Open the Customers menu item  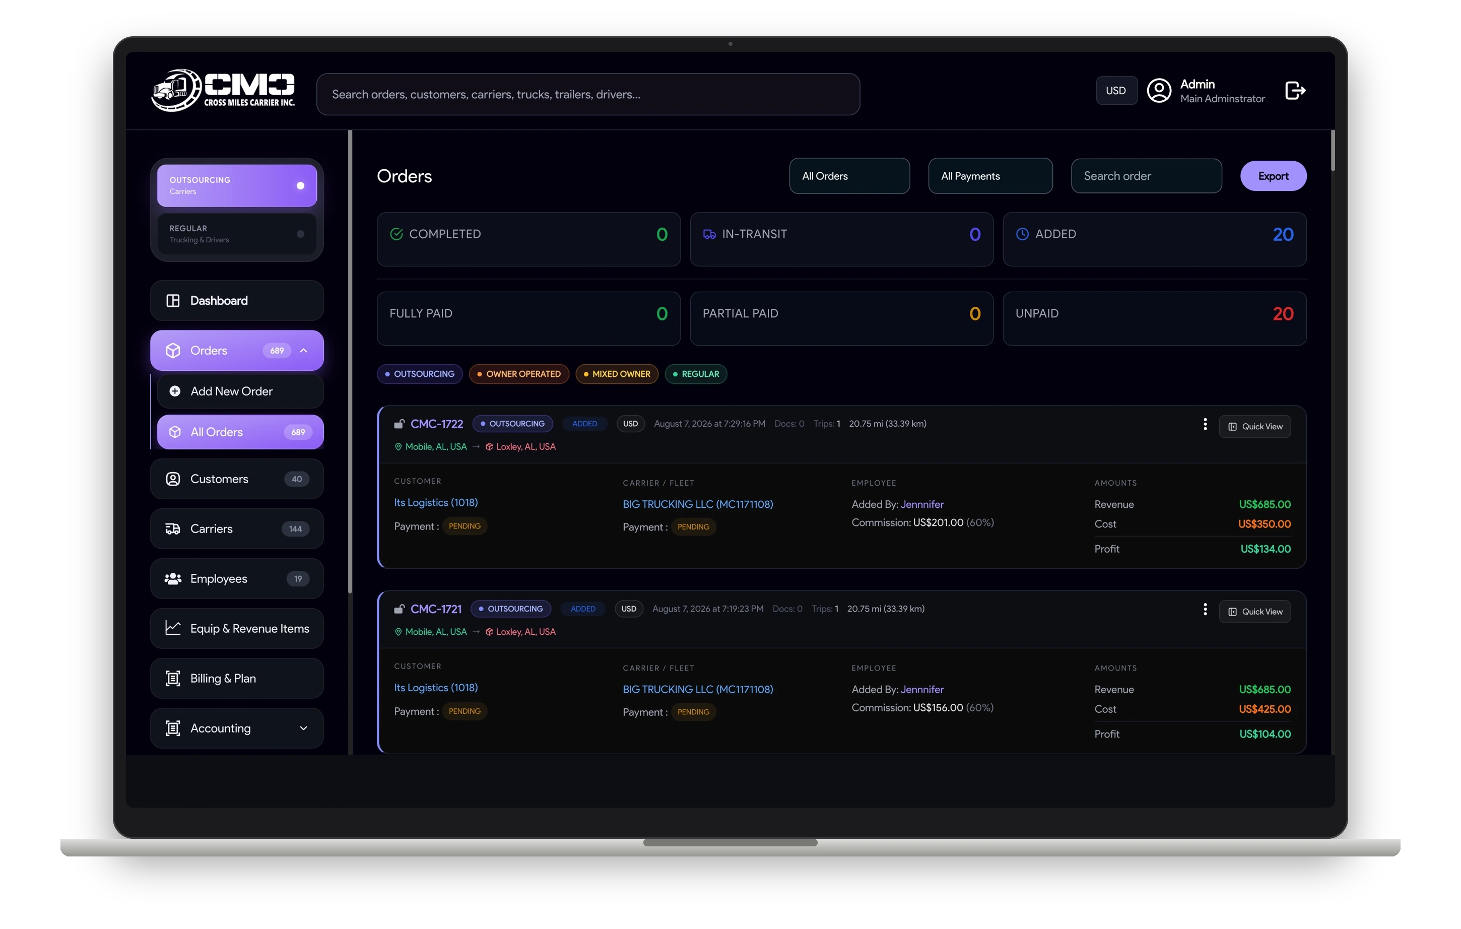point(237,479)
